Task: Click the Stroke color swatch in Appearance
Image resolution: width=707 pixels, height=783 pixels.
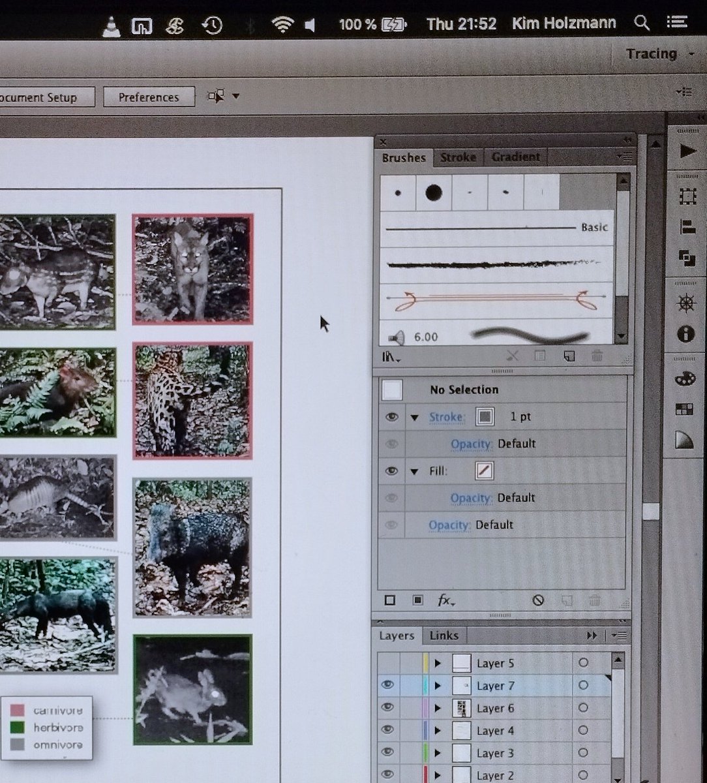Action: [485, 417]
